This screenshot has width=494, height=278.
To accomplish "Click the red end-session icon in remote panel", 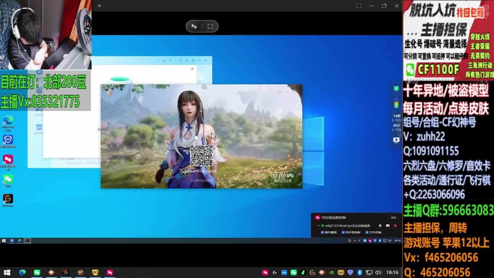I will (x=395, y=225).
